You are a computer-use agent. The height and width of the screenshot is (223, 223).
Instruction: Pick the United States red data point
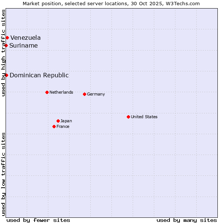tap(128, 117)
